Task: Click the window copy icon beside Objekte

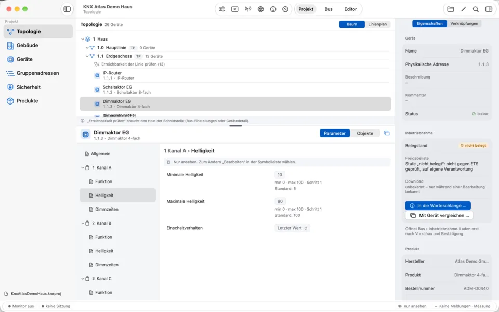Action: click(x=387, y=133)
